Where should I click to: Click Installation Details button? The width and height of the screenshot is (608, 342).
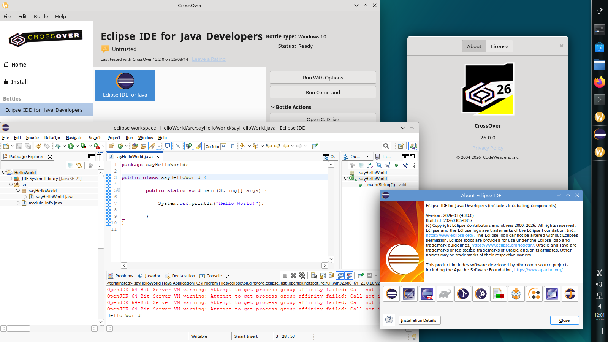click(419, 320)
